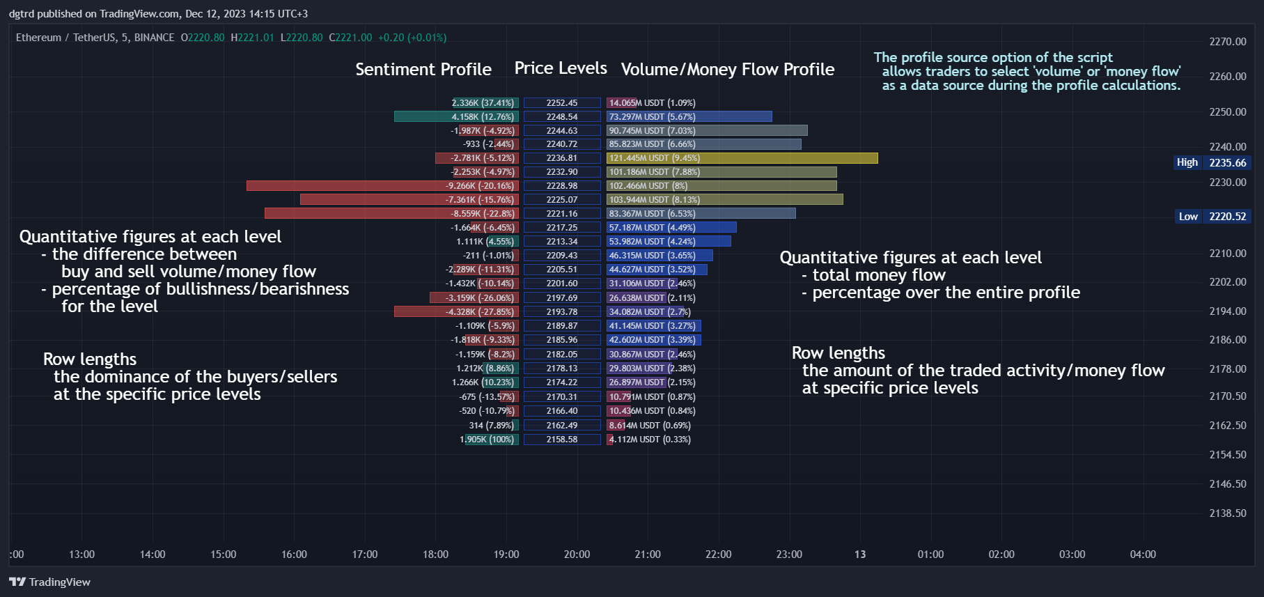Click the 103.944M USDT volume bar
This screenshot has width=1264, height=597.
(x=725, y=199)
